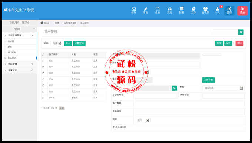Image resolution: width=252 pixels, height=143 pixels.
Task: Check the box for employee 员工5006
Action: coord(43,79)
